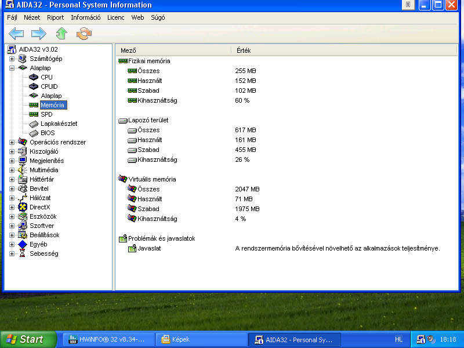Open the Riport menu
This screenshot has height=348, width=464.
(55, 17)
